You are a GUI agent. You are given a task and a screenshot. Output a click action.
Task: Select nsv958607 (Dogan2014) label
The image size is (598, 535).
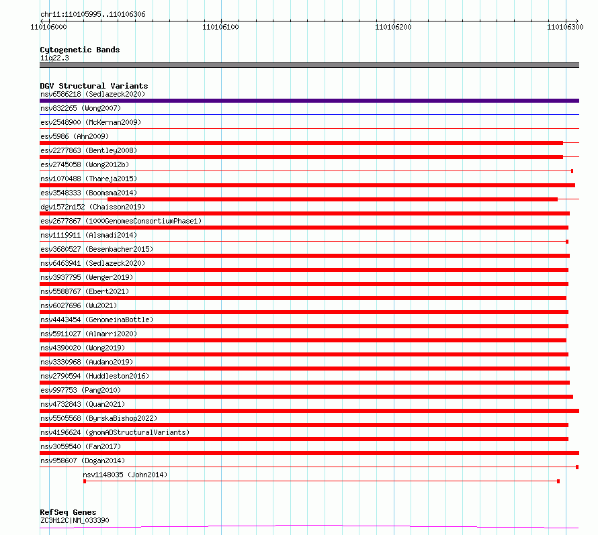83,460
